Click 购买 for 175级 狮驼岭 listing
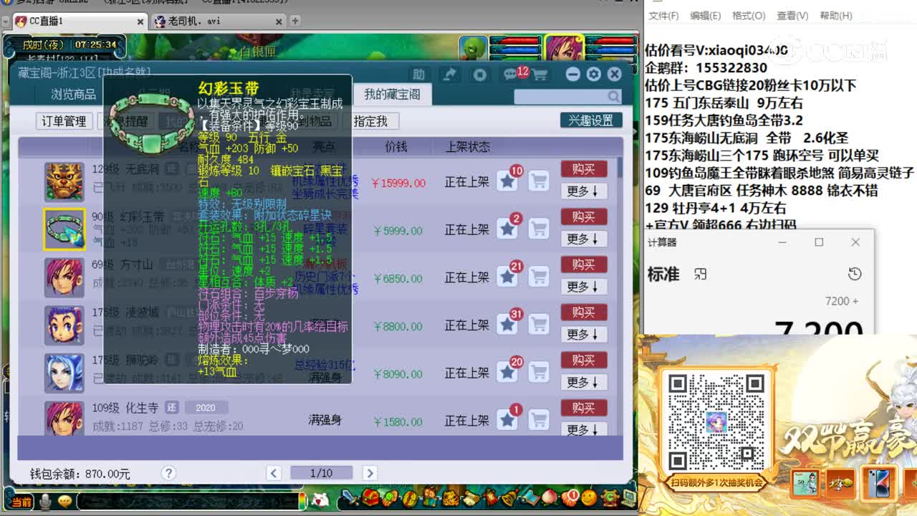 (x=584, y=360)
